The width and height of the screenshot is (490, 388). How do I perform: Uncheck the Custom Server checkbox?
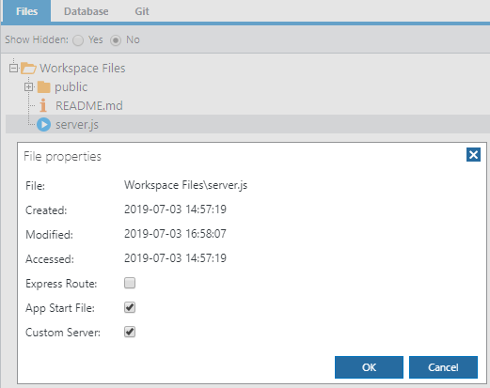(130, 332)
